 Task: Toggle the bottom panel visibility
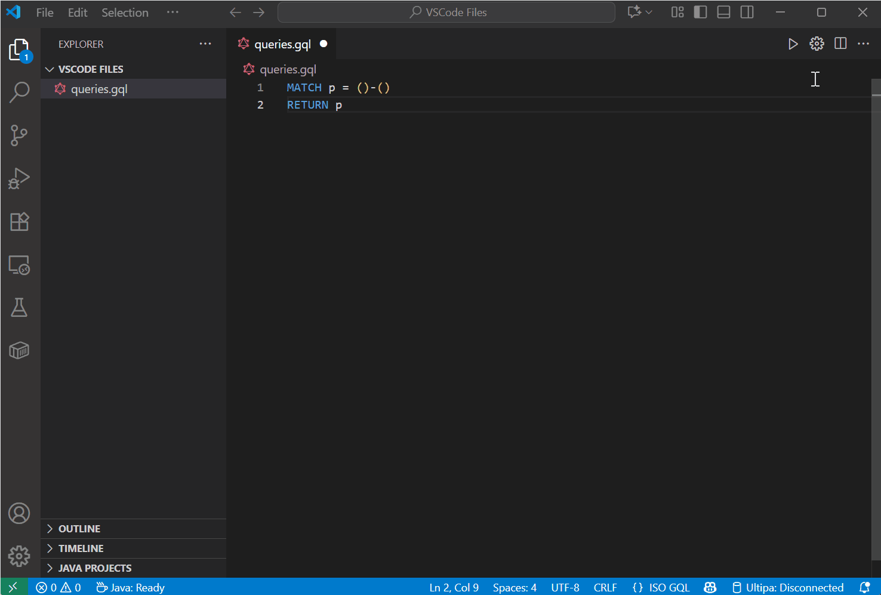pyautogui.click(x=723, y=13)
